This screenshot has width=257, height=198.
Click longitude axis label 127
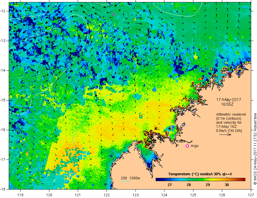click(251, 195)
